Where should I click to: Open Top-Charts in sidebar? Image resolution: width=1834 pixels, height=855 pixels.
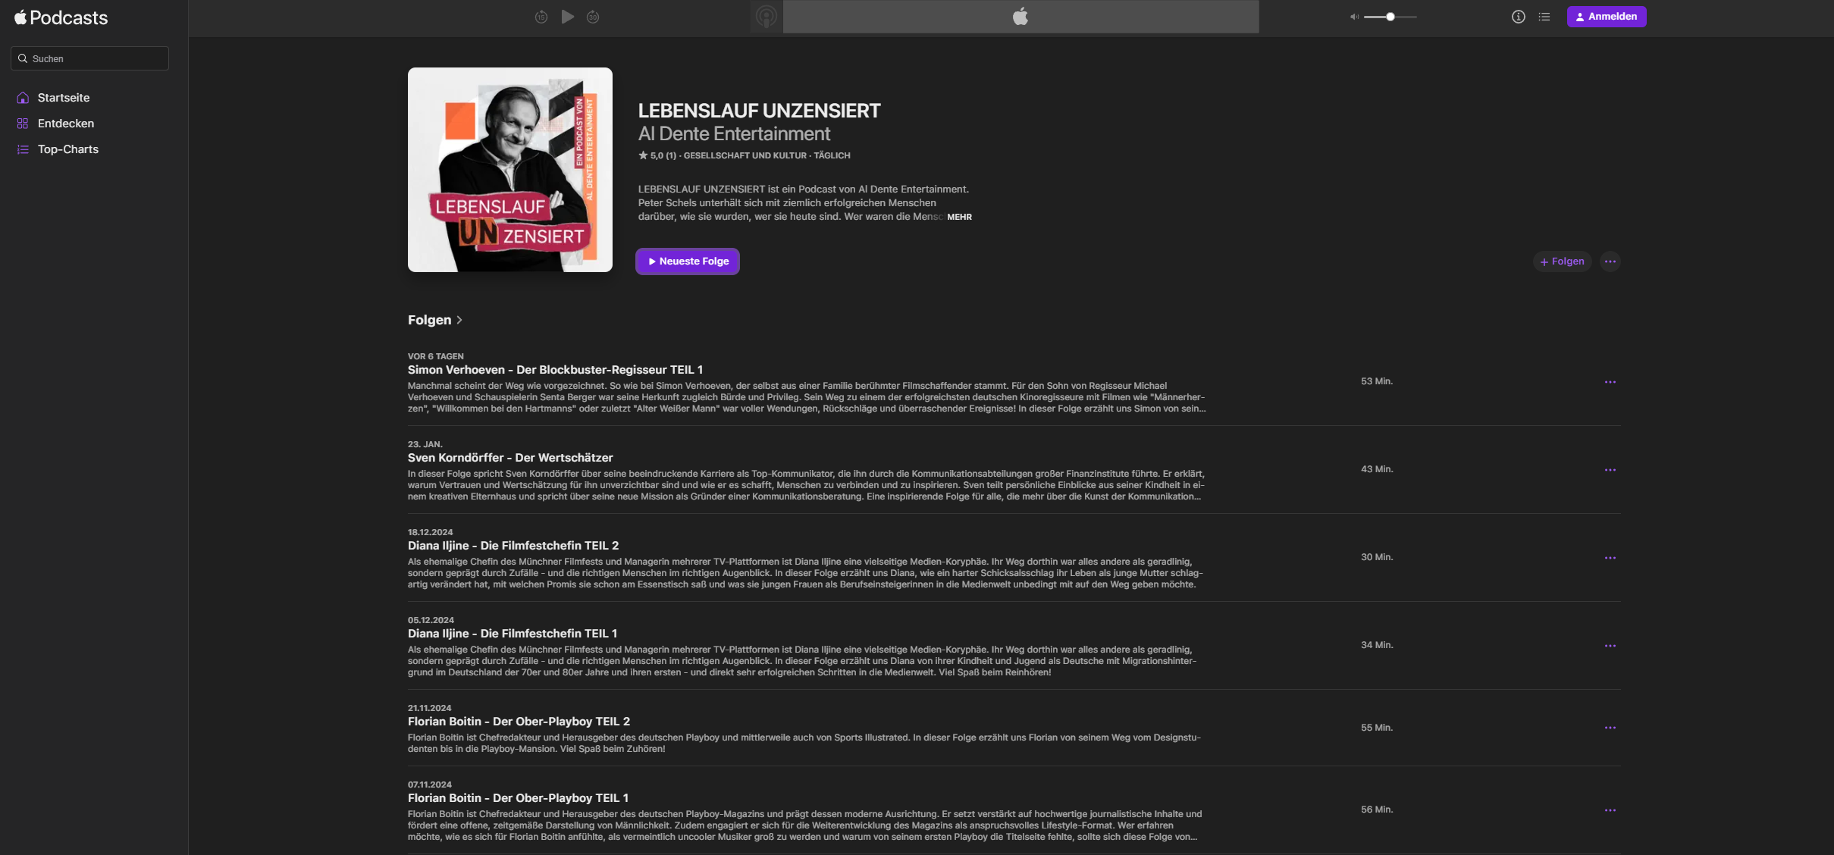(68, 149)
